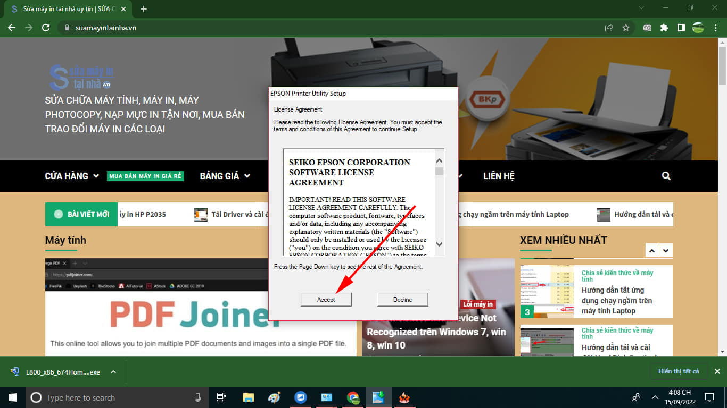Decline the Epson license agreement
The image size is (727, 408).
[x=402, y=300]
